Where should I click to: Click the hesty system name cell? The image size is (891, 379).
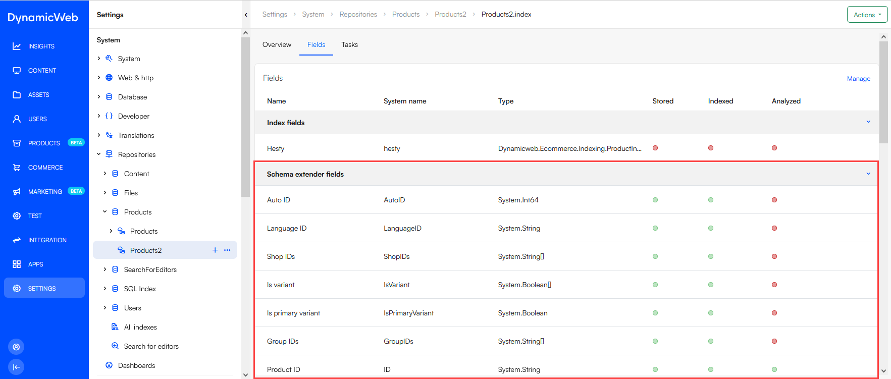click(392, 148)
